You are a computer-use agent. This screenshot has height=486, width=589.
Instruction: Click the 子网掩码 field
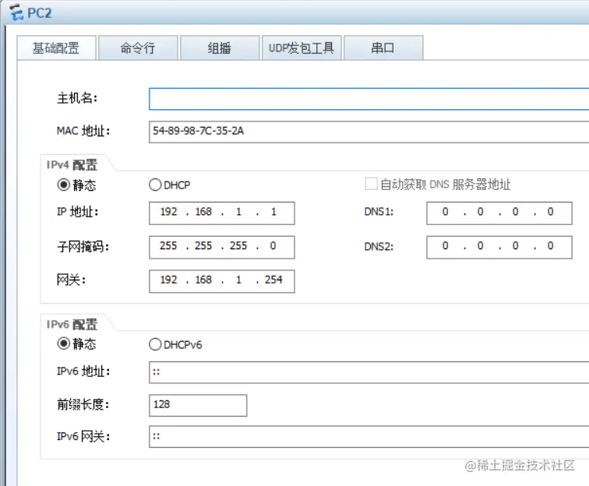coord(221,247)
